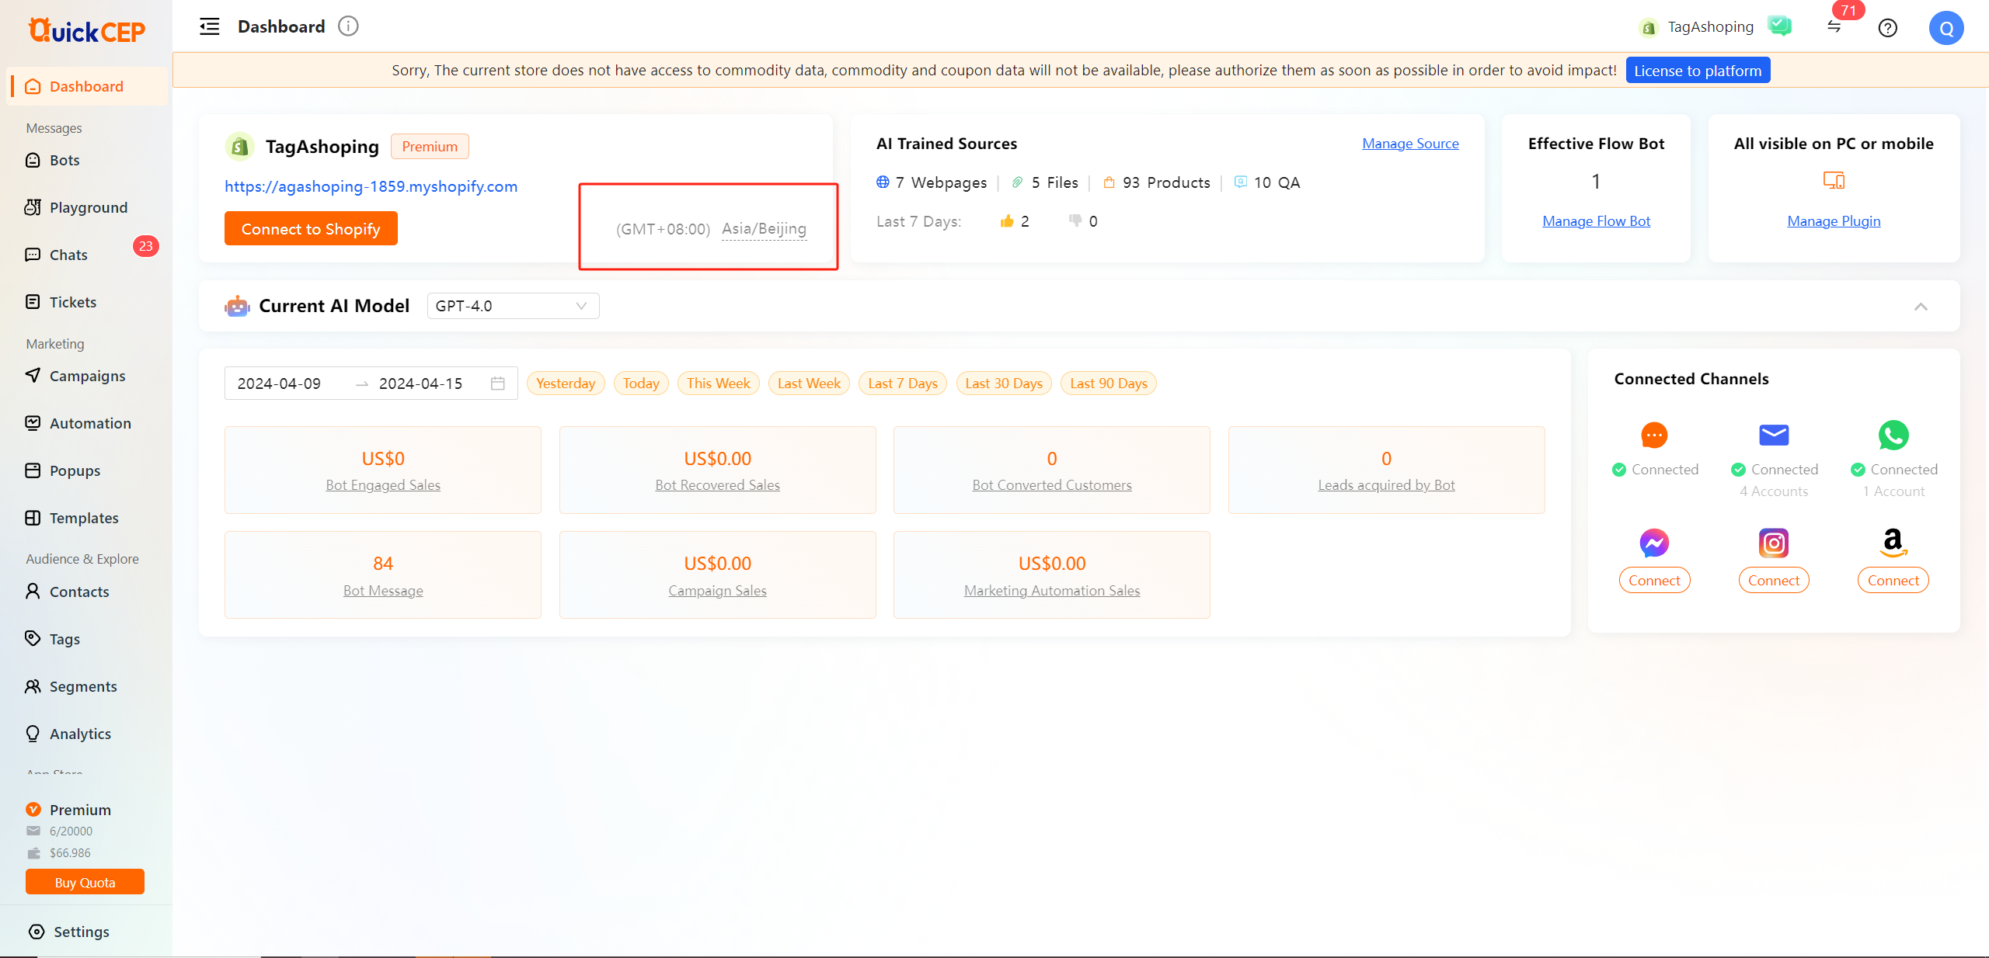Select the Today date filter
Viewport: 1989px width, 958px height.
[x=641, y=384]
